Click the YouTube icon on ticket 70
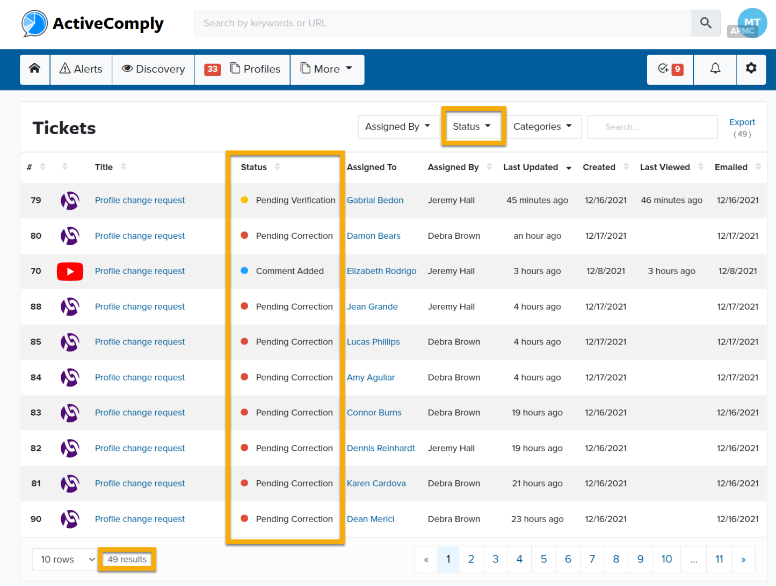The image size is (776, 586). 70,272
